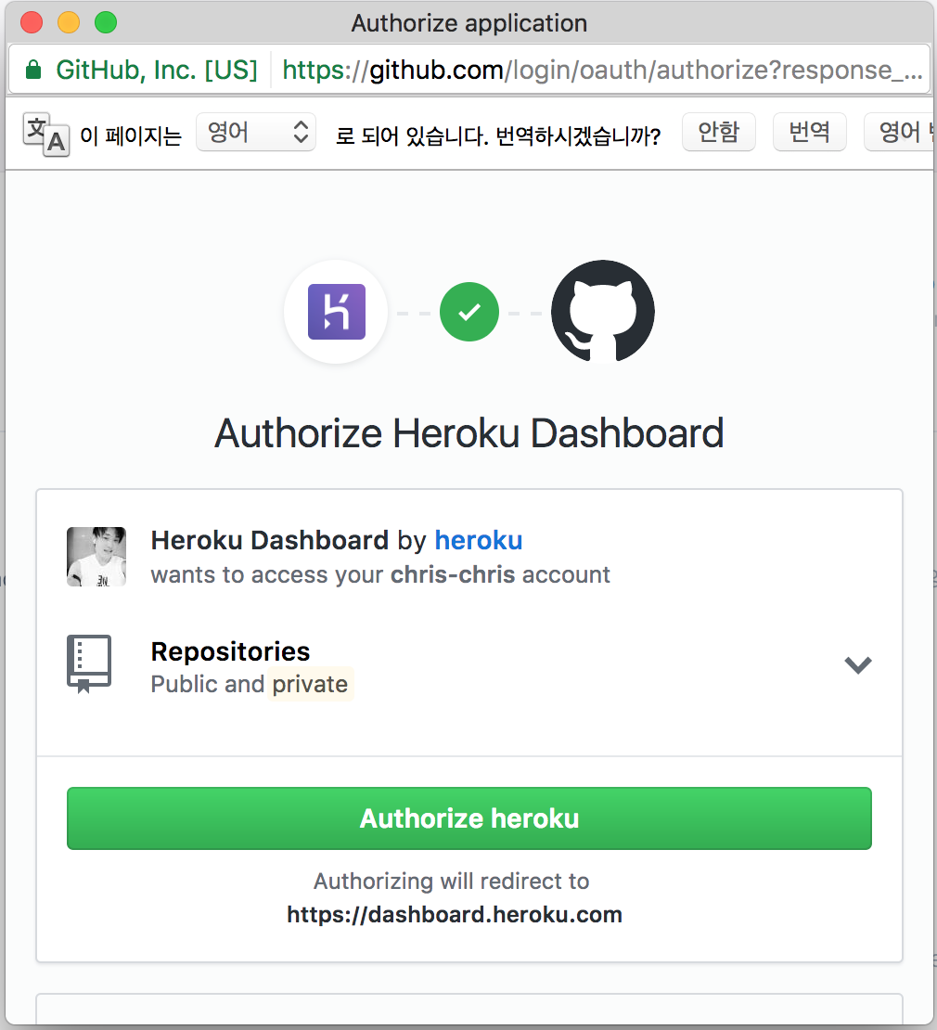Maximize window with the green button
The image size is (937, 1030).
click(106, 22)
